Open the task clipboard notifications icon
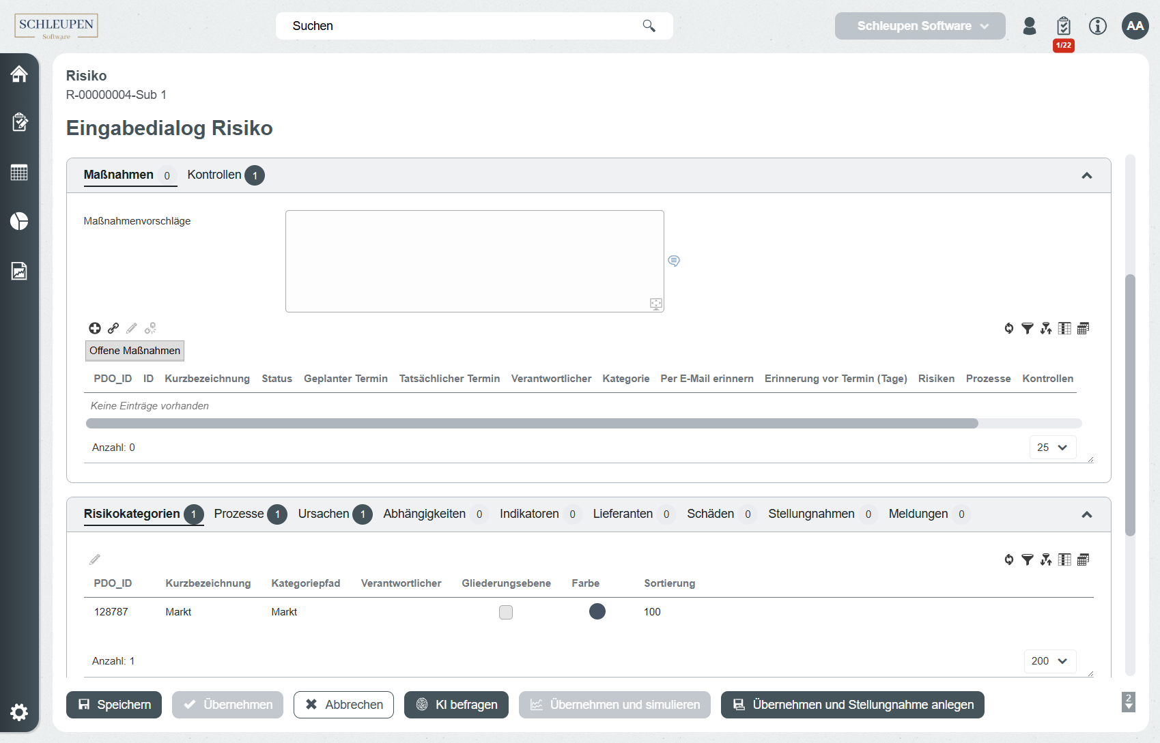 coord(1063,27)
